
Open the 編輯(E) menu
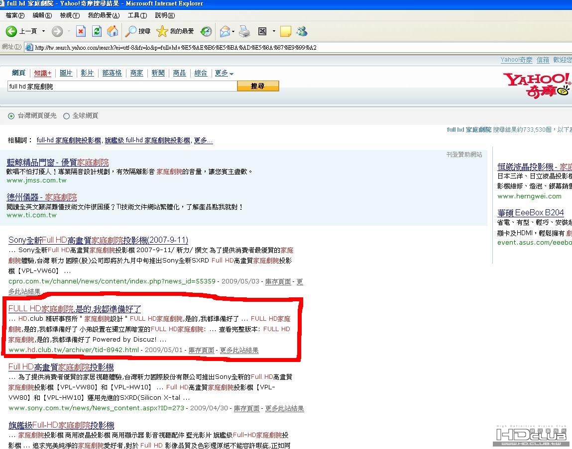pos(42,15)
